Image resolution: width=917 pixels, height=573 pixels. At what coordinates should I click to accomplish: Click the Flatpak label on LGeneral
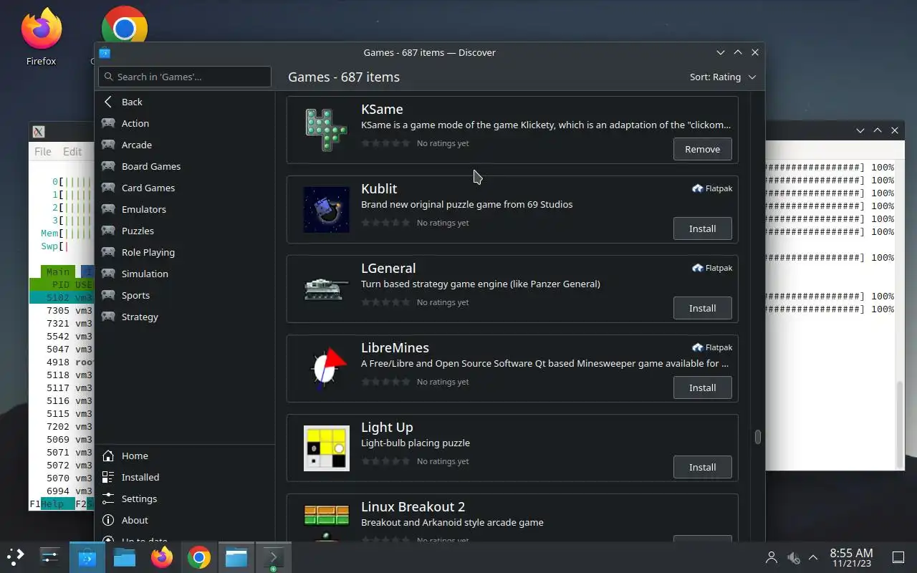[x=712, y=268]
